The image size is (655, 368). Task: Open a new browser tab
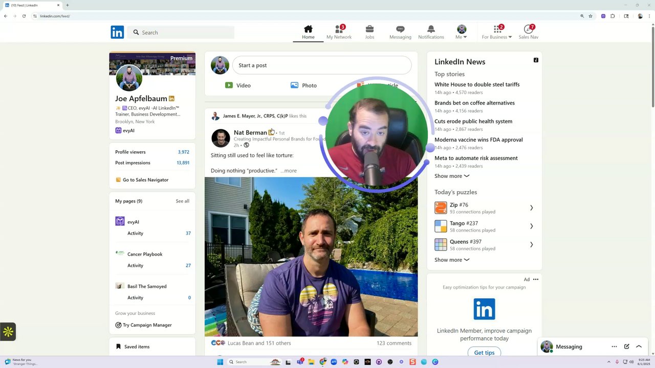click(x=67, y=5)
